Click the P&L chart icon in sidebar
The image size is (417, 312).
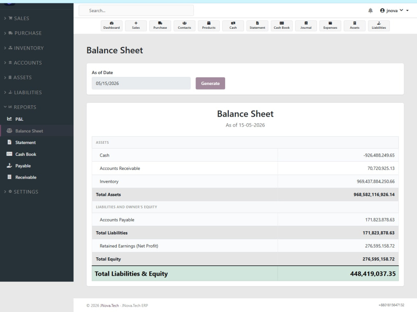click(x=9, y=119)
